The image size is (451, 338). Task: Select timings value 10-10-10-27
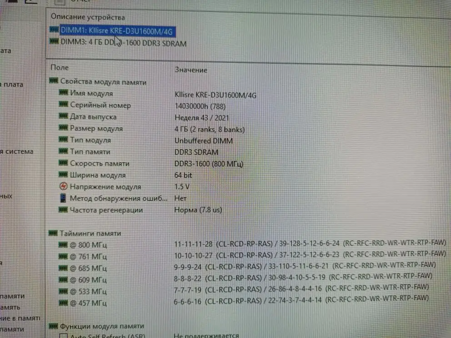193,255
